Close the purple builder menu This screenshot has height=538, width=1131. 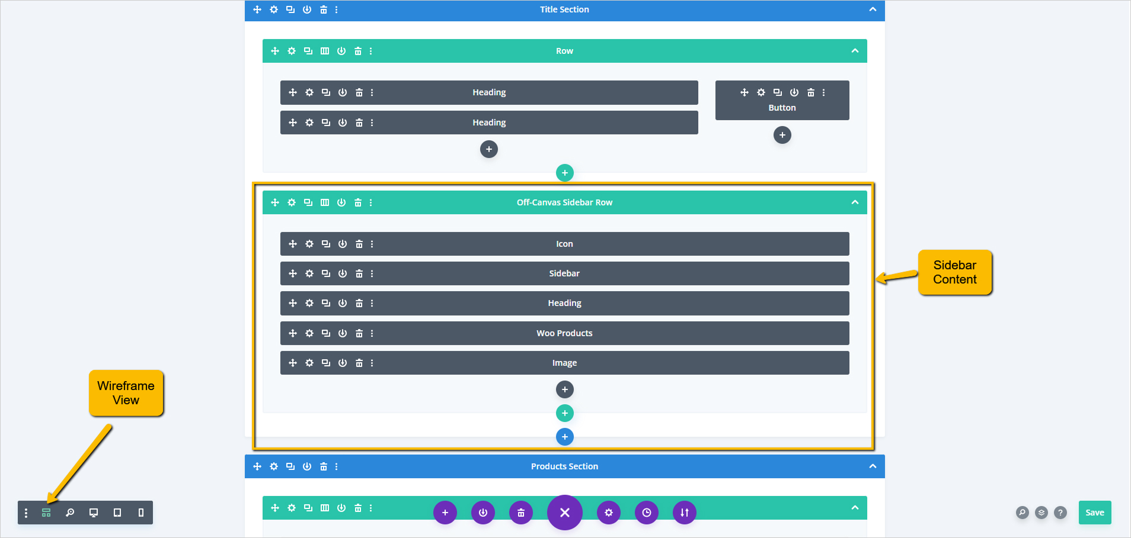click(564, 513)
